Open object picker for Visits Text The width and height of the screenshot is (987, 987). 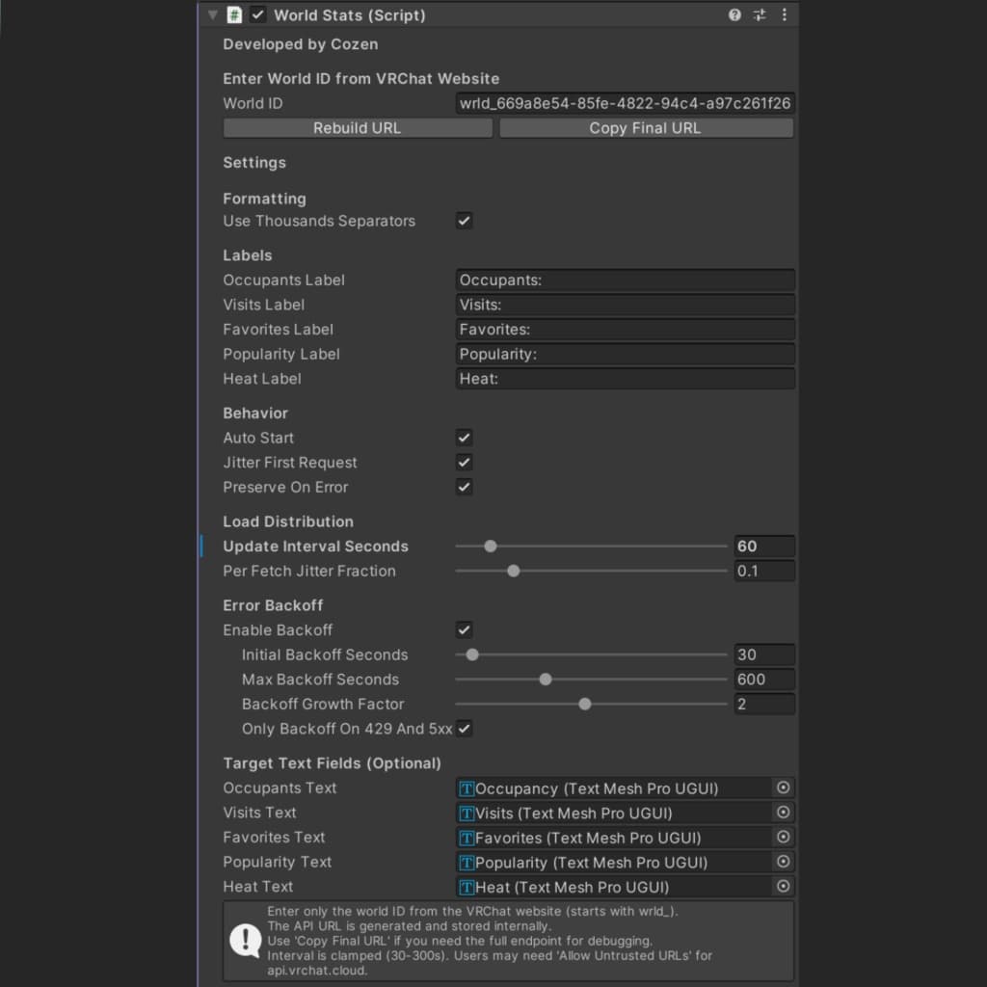784,813
